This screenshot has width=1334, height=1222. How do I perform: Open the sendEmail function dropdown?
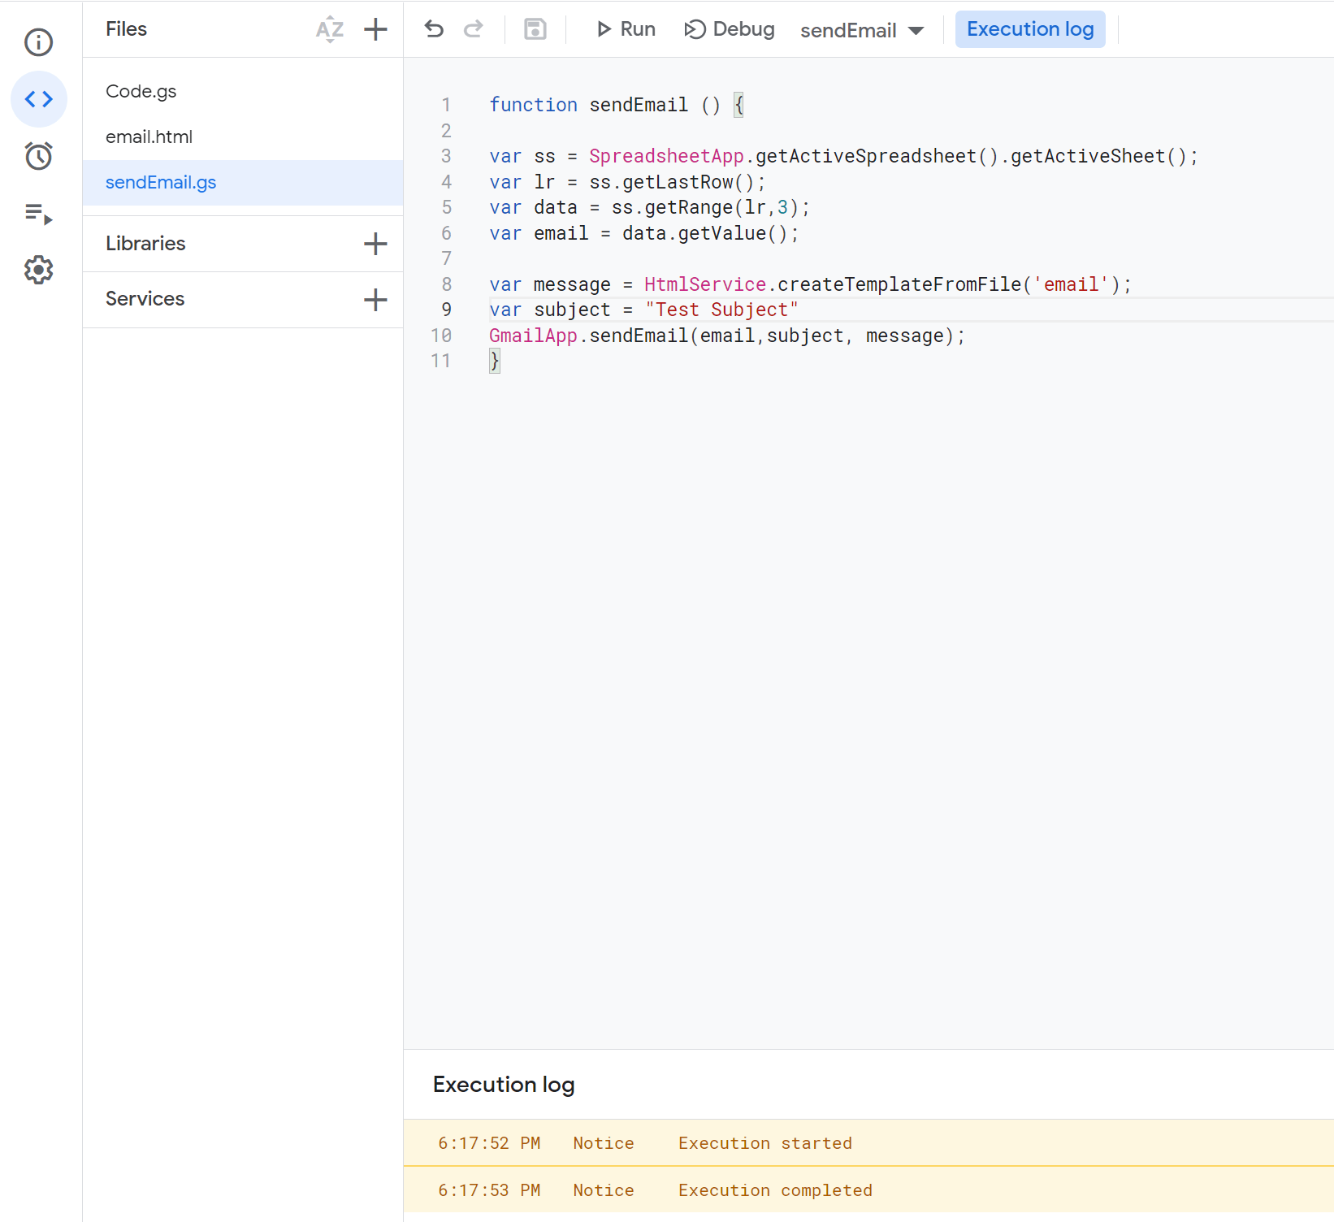861,31
